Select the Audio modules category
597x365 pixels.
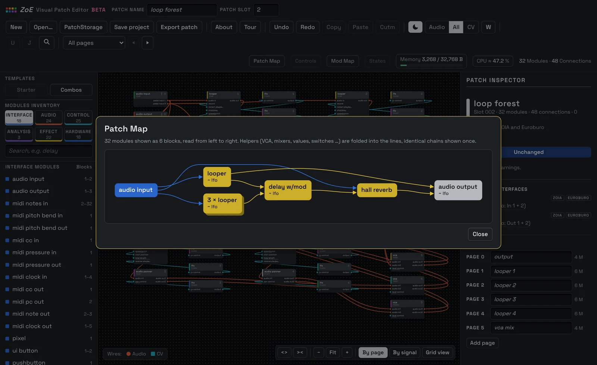[49, 118]
